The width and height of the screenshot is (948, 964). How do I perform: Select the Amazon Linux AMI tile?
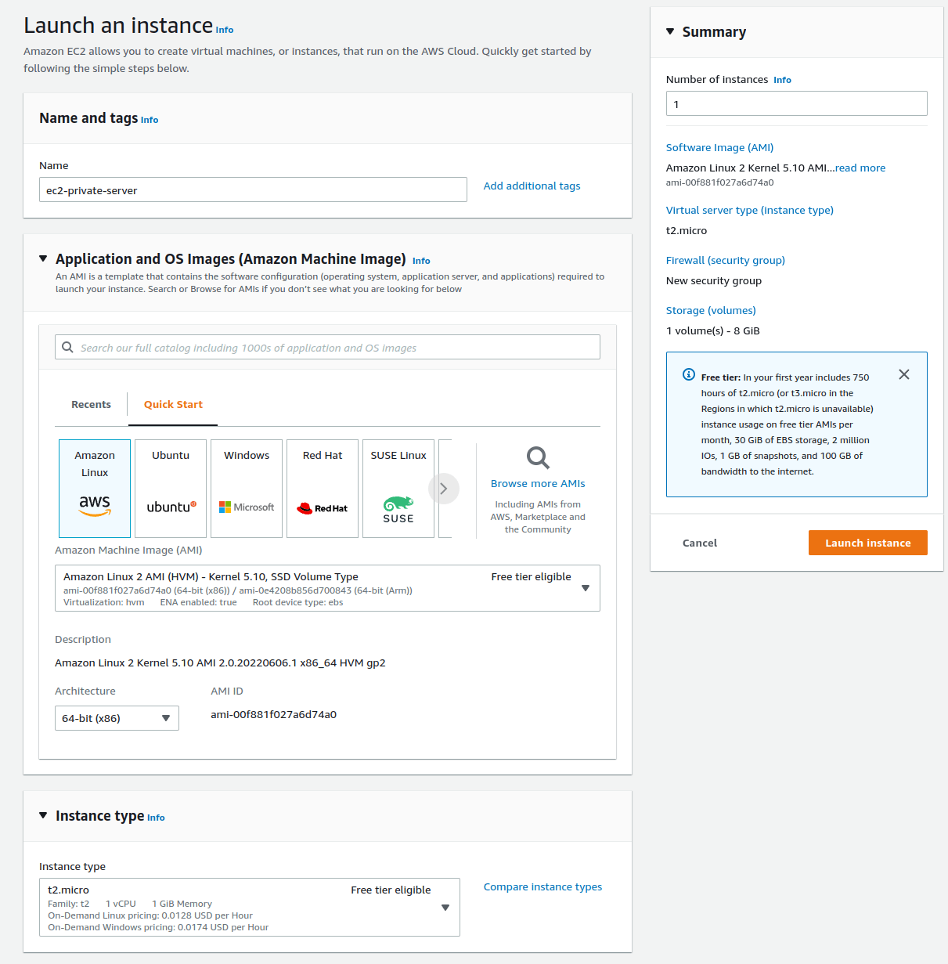coord(95,488)
